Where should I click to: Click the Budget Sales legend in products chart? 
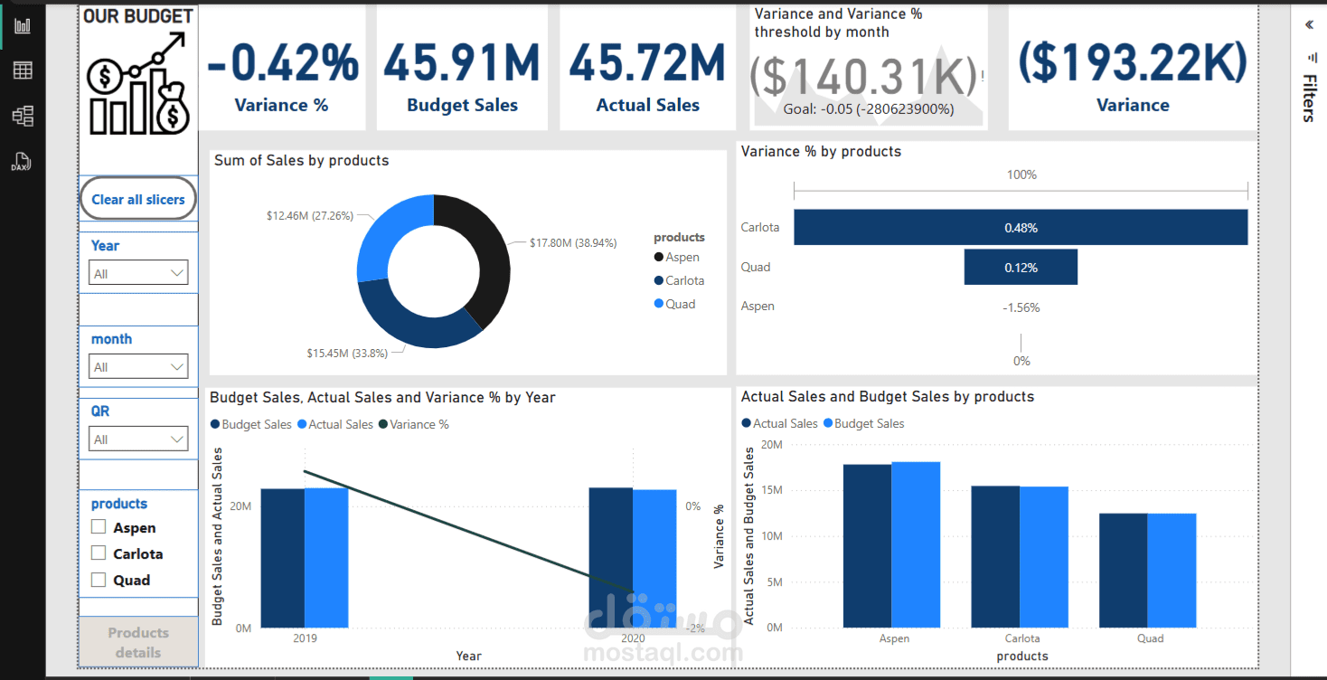click(863, 423)
